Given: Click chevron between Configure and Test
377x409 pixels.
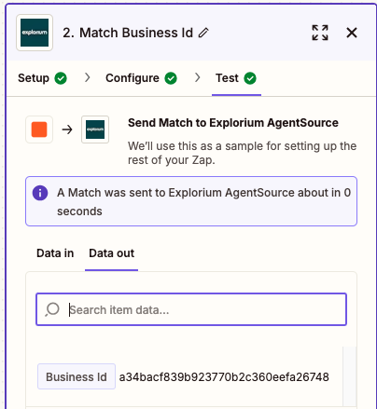Looking at the screenshot, I should pos(197,77).
